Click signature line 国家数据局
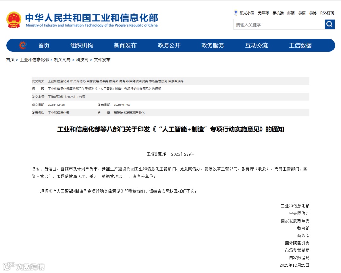The height and width of the screenshot is (273, 341). pyautogui.click(x=299, y=258)
